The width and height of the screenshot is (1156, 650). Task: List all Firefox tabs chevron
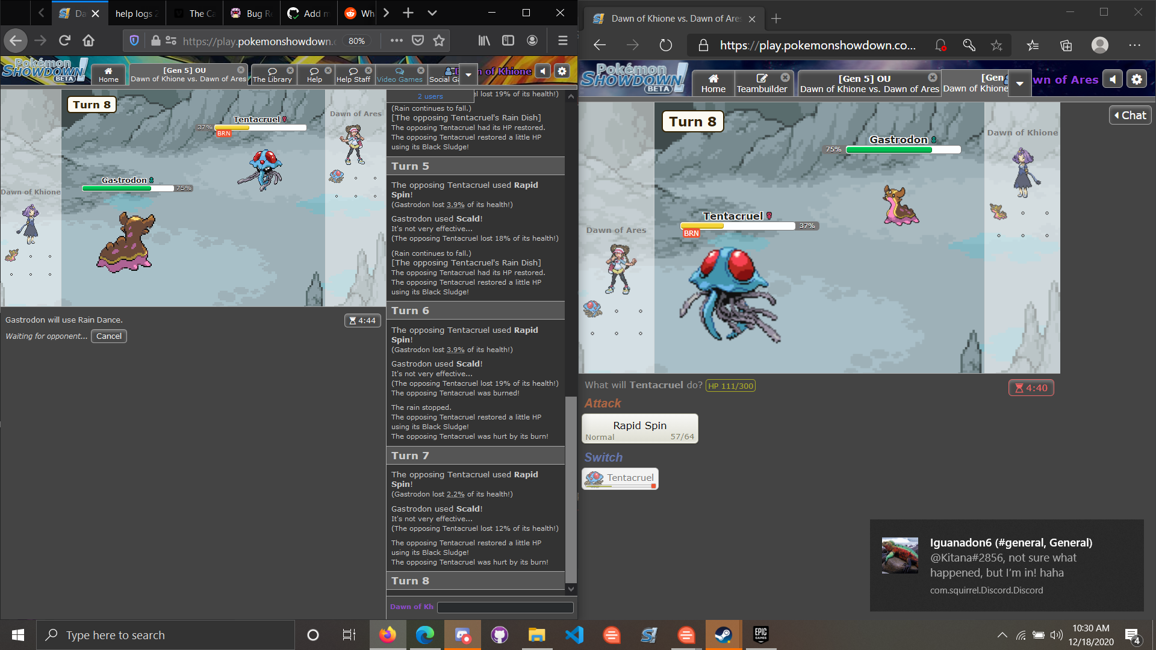432,13
